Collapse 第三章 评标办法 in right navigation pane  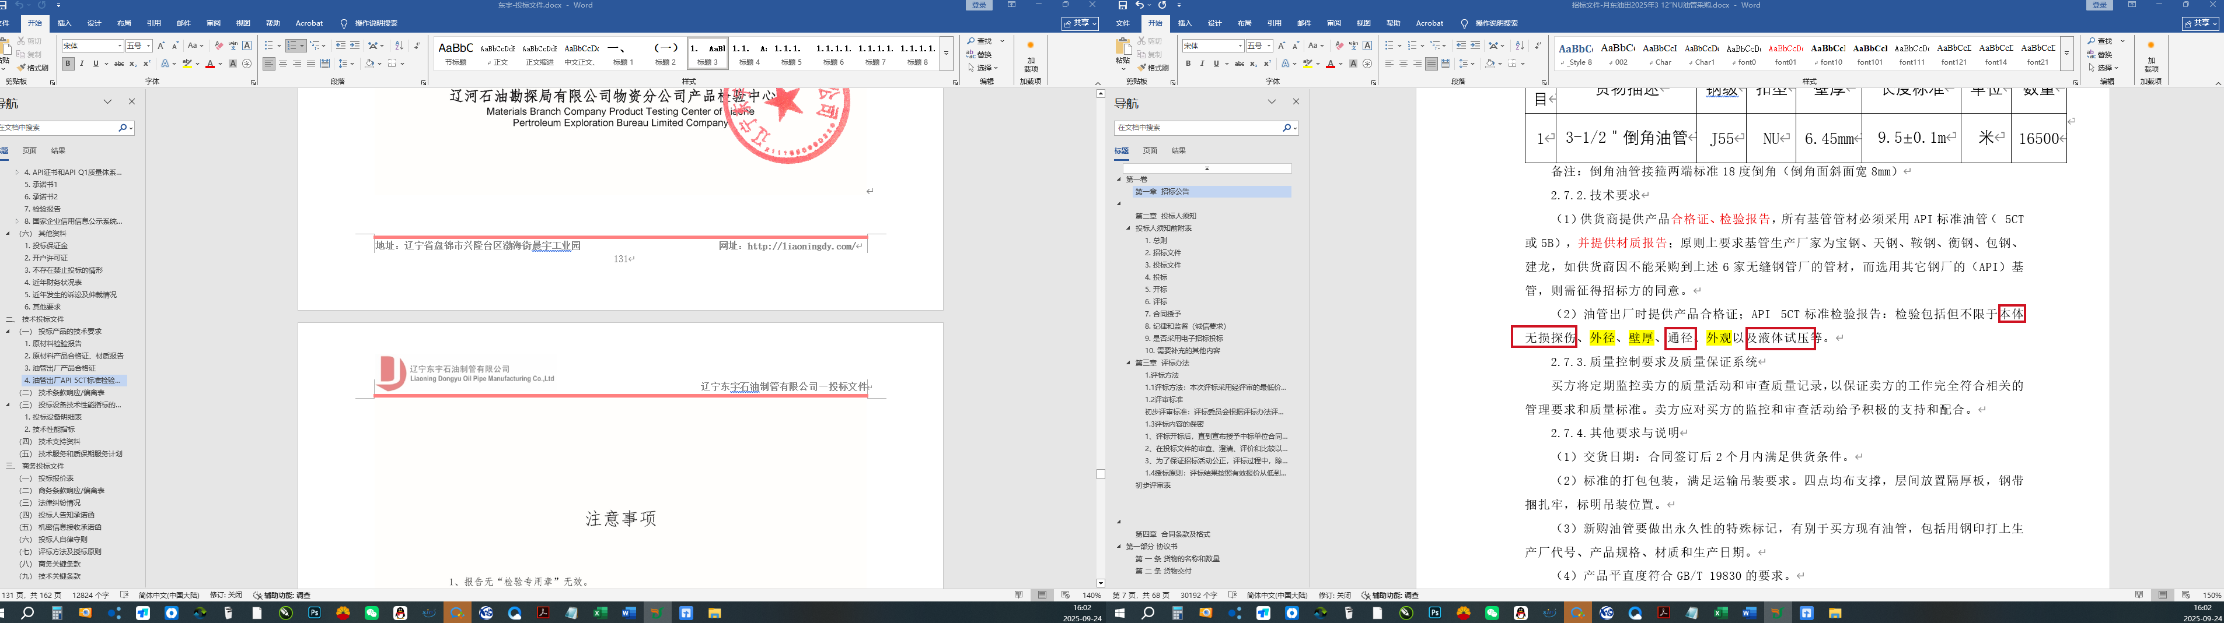[x=1129, y=362]
